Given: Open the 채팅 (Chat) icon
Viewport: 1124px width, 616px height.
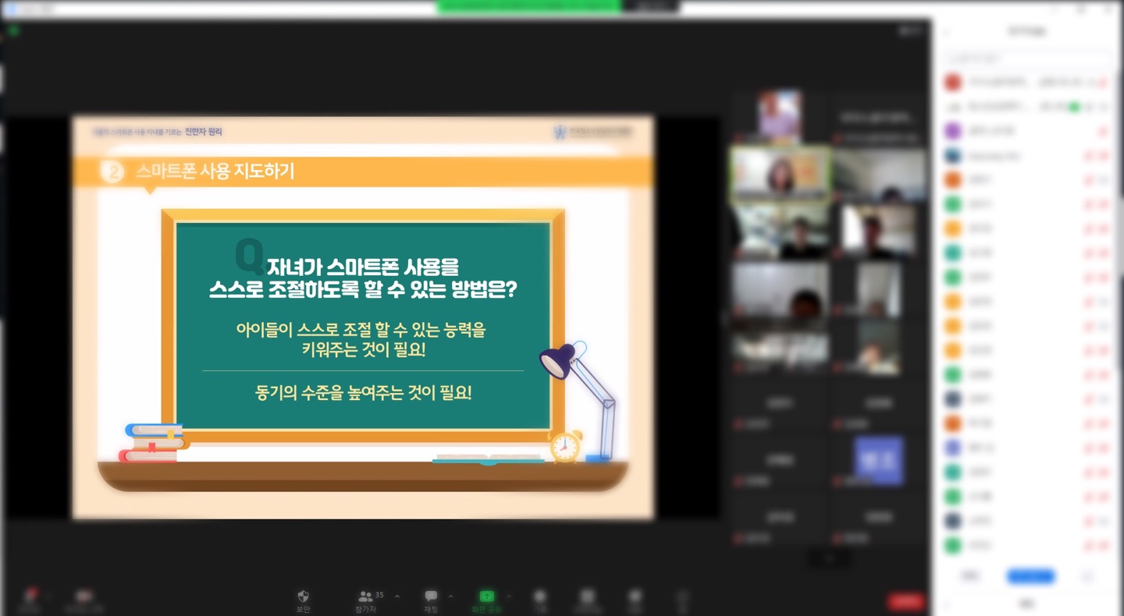Looking at the screenshot, I should 431,597.
